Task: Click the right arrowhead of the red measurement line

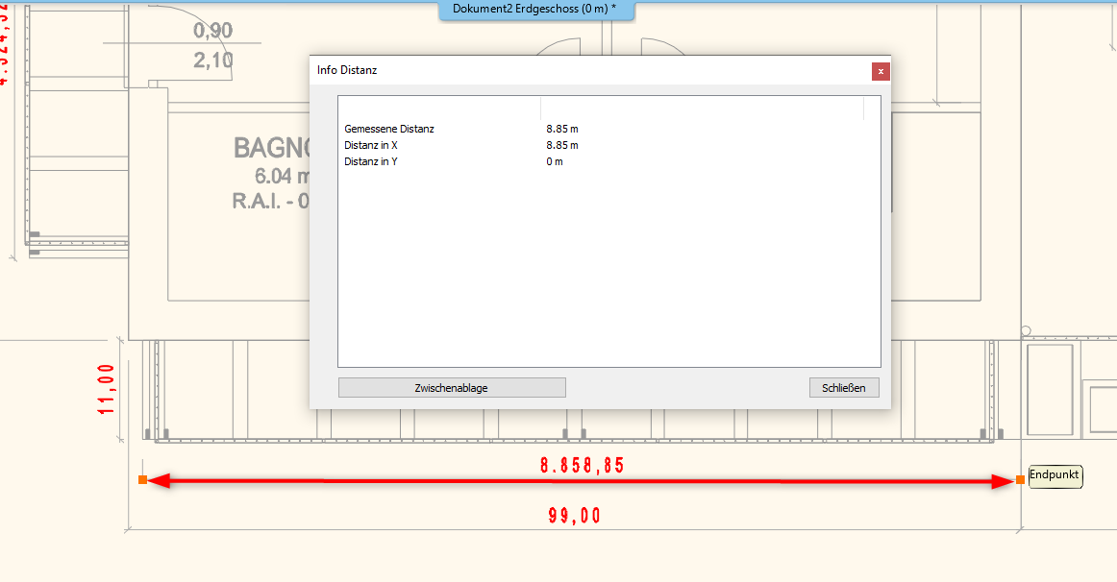Action: coord(1003,480)
